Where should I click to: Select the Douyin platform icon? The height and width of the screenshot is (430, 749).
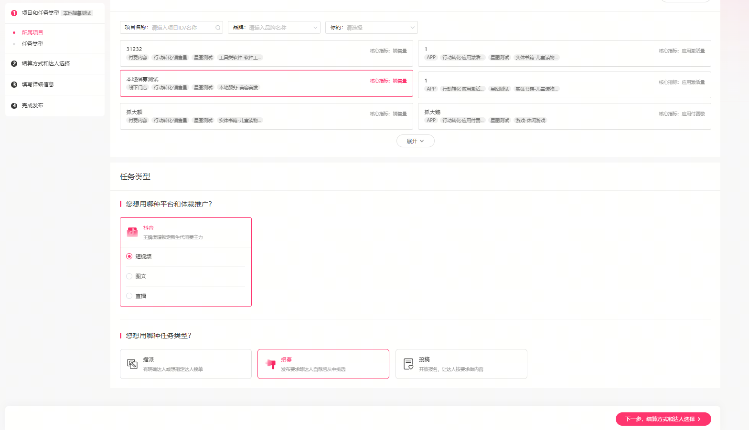[132, 232]
